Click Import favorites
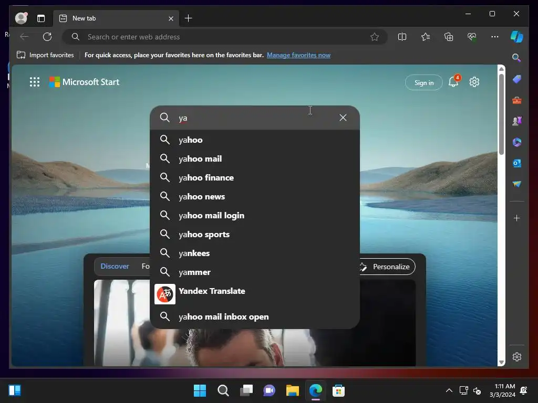The width and height of the screenshot is (538, 403). (x=45, y=55)
